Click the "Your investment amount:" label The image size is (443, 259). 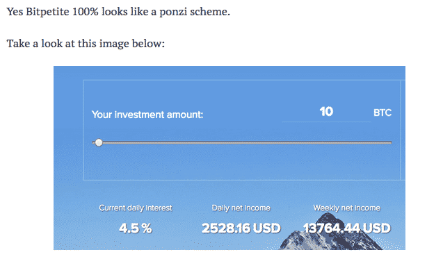coord(147,115)
